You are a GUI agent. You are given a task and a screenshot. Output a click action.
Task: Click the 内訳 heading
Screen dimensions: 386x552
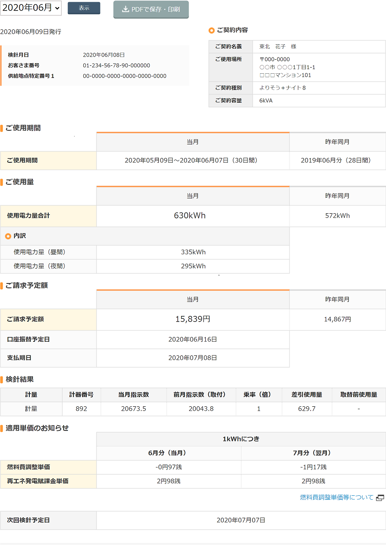(20, 236)
